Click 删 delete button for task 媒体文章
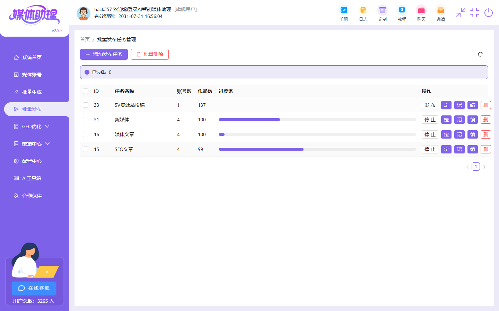499x311 pixels. (x=486, y=134)
